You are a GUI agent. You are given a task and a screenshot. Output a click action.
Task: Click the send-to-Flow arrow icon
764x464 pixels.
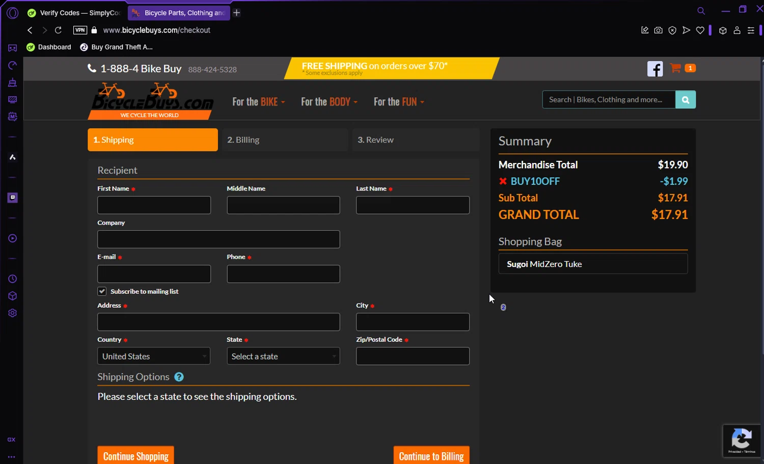pos(686,31)
